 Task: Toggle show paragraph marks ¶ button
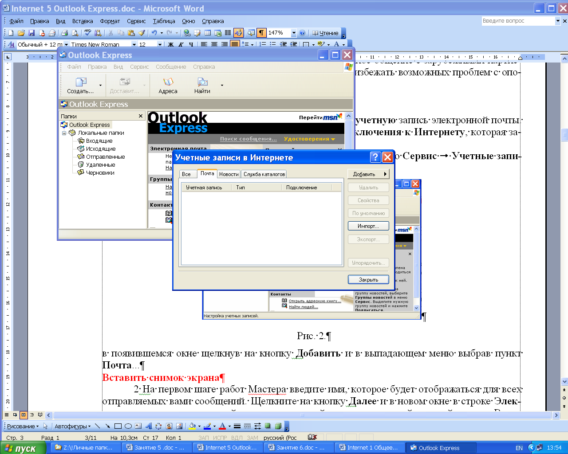coord(261,33)
